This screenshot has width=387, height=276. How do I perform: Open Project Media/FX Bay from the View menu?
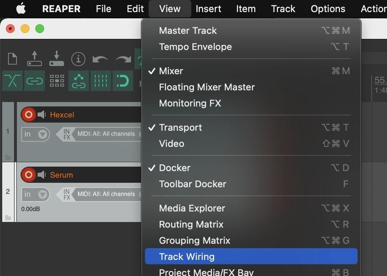tap(251, 271)
